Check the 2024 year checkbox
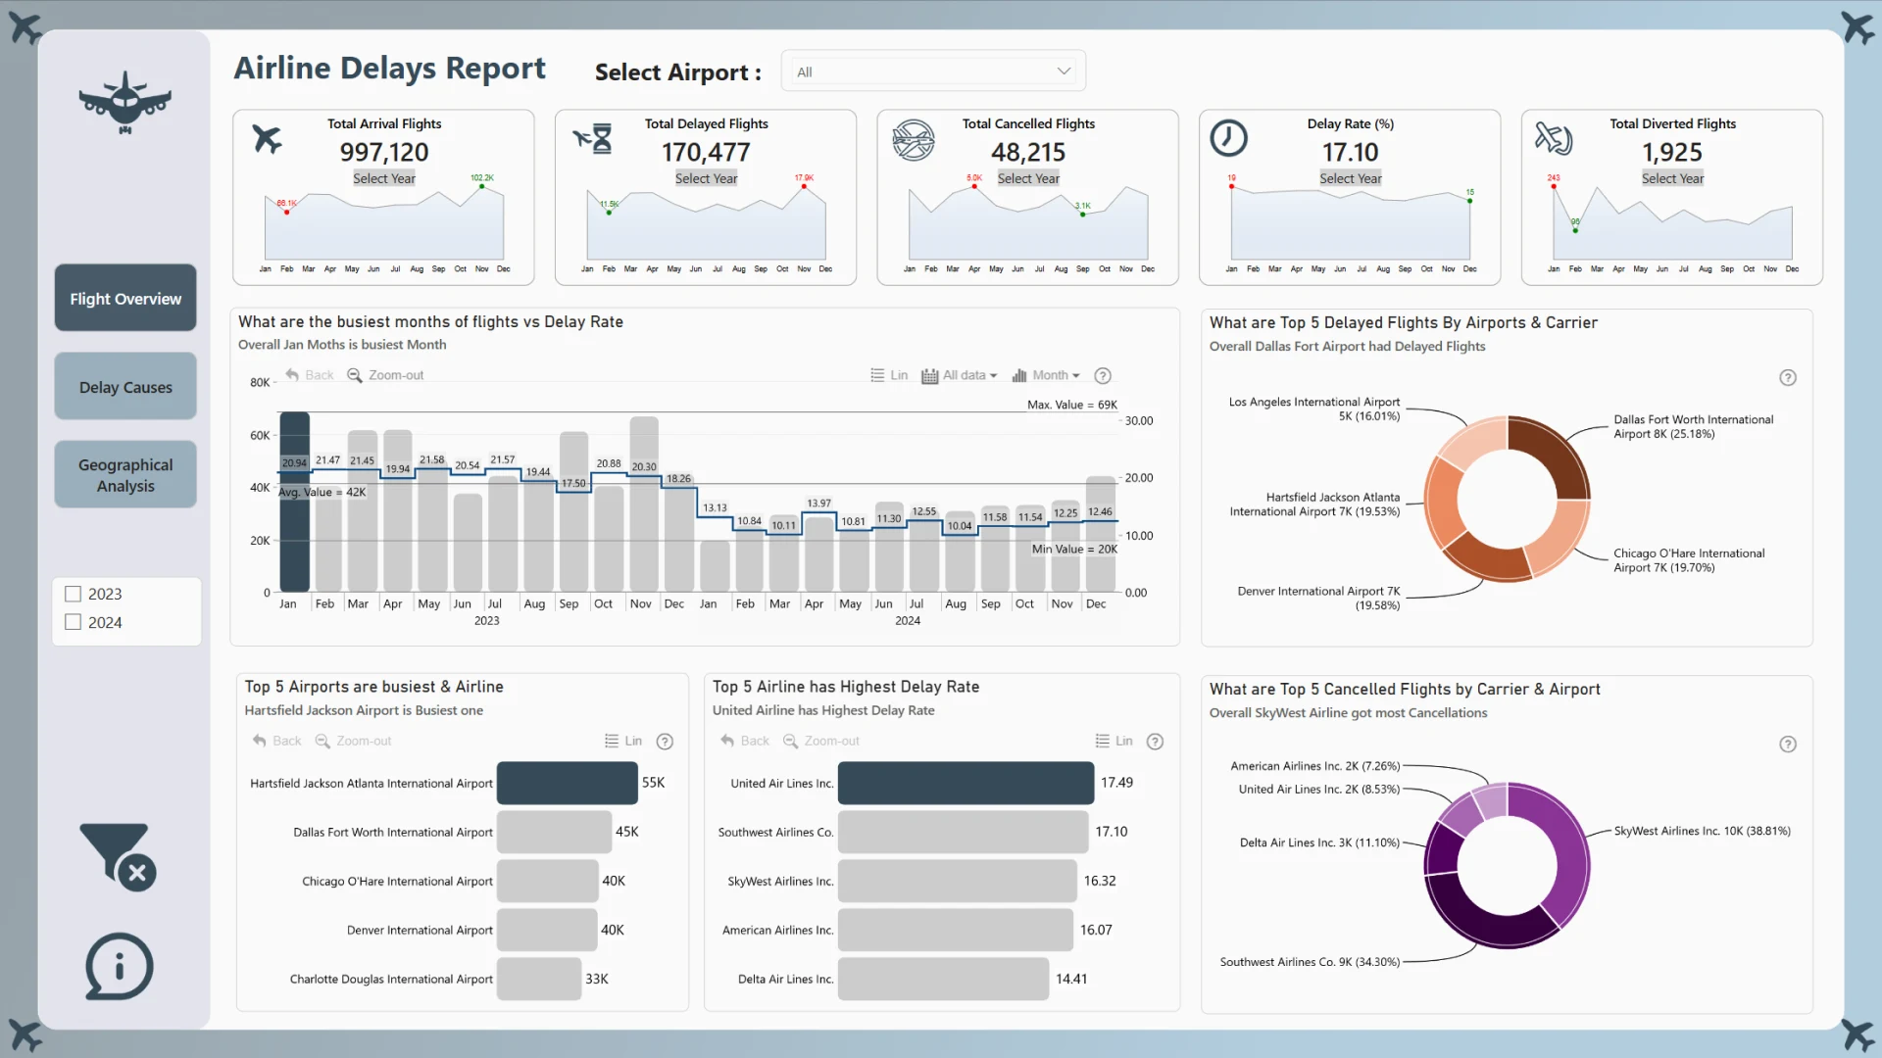The width and height of the screenshot is (1882, 1058). (x=73, y=622)
